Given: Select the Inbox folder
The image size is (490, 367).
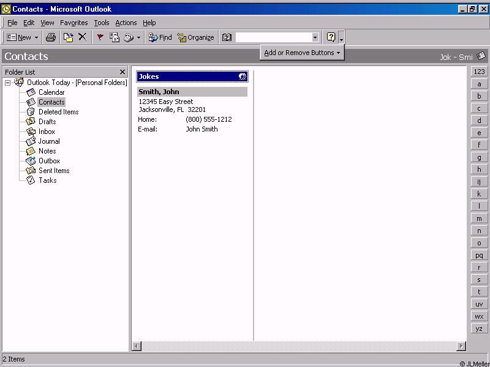Looking at the screenshot, I should (x=47, y=132).
